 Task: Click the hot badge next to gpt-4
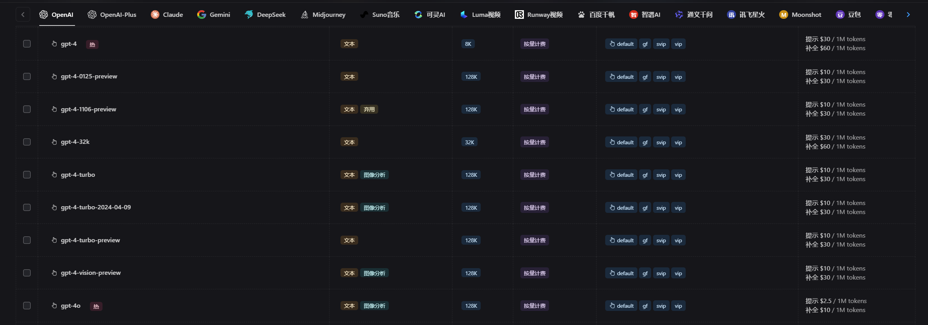[92, 45]
